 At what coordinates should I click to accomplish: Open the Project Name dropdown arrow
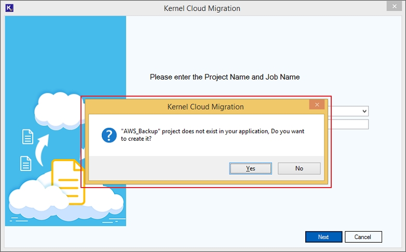(364, 111)
